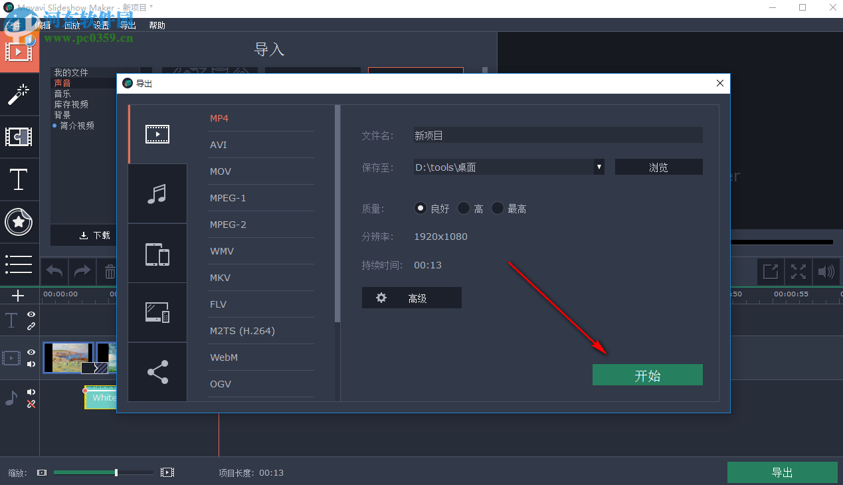Open the Transitions panel in the sidebar
The image size is (843, 485).
[19, 137]
